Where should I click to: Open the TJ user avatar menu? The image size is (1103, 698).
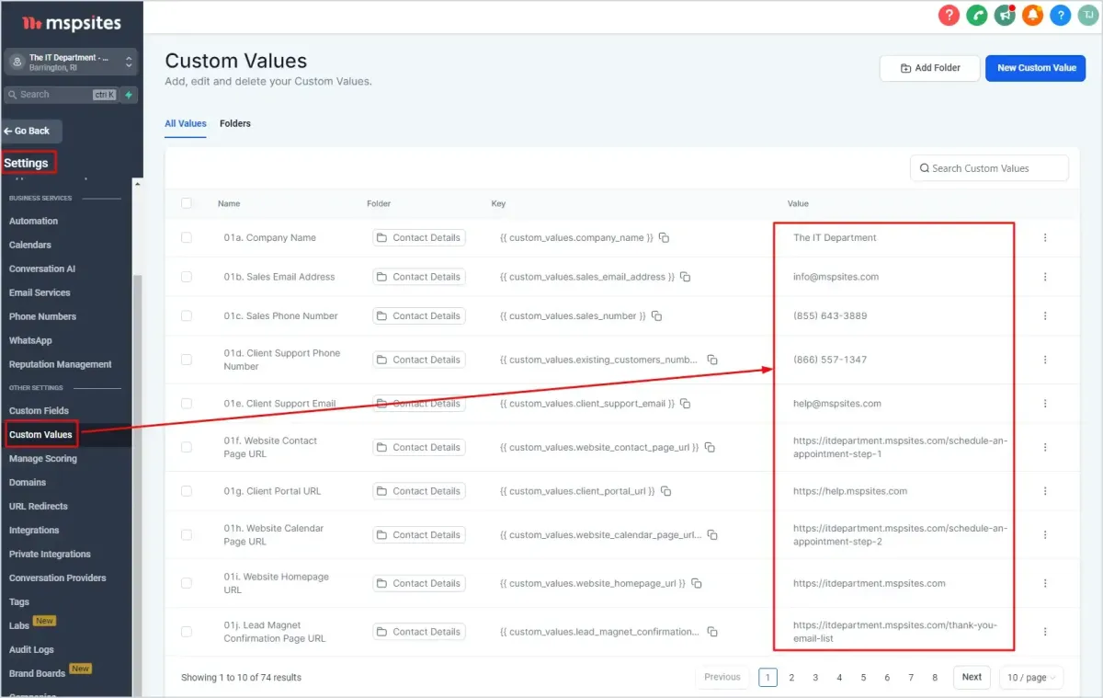[x=1087, y=16]
